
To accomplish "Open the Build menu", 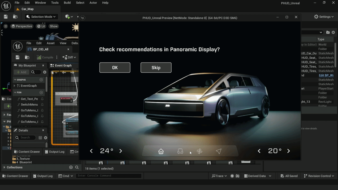I will [67, 3].
